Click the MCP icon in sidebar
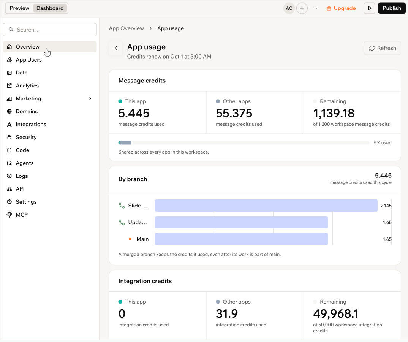 coord(9,215)
